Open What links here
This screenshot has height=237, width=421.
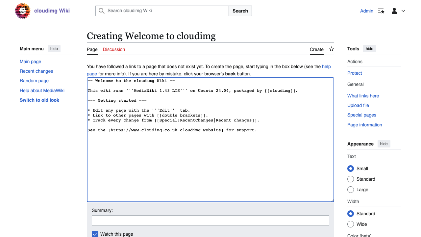coord(363,96)
